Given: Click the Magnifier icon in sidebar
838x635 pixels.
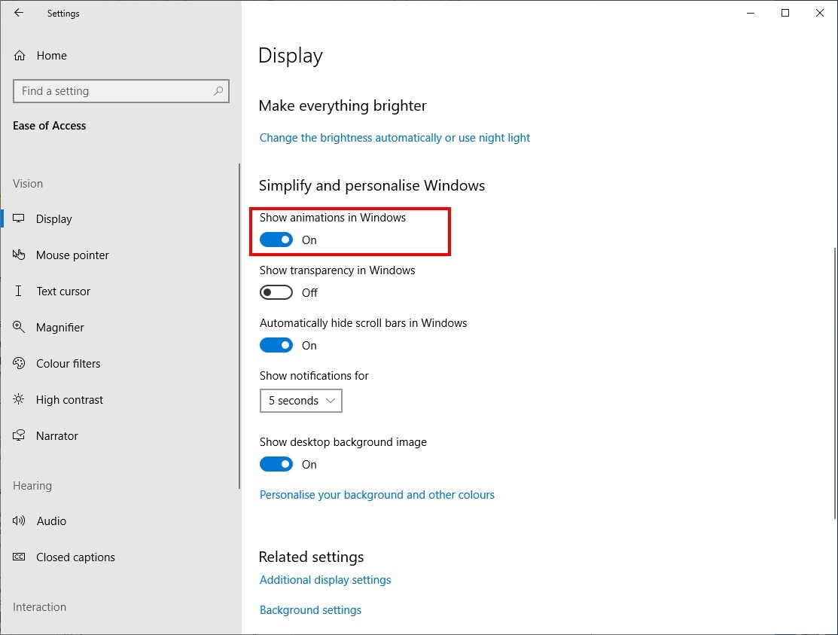Looking at the screenshot, I should (x=20, y=328).
